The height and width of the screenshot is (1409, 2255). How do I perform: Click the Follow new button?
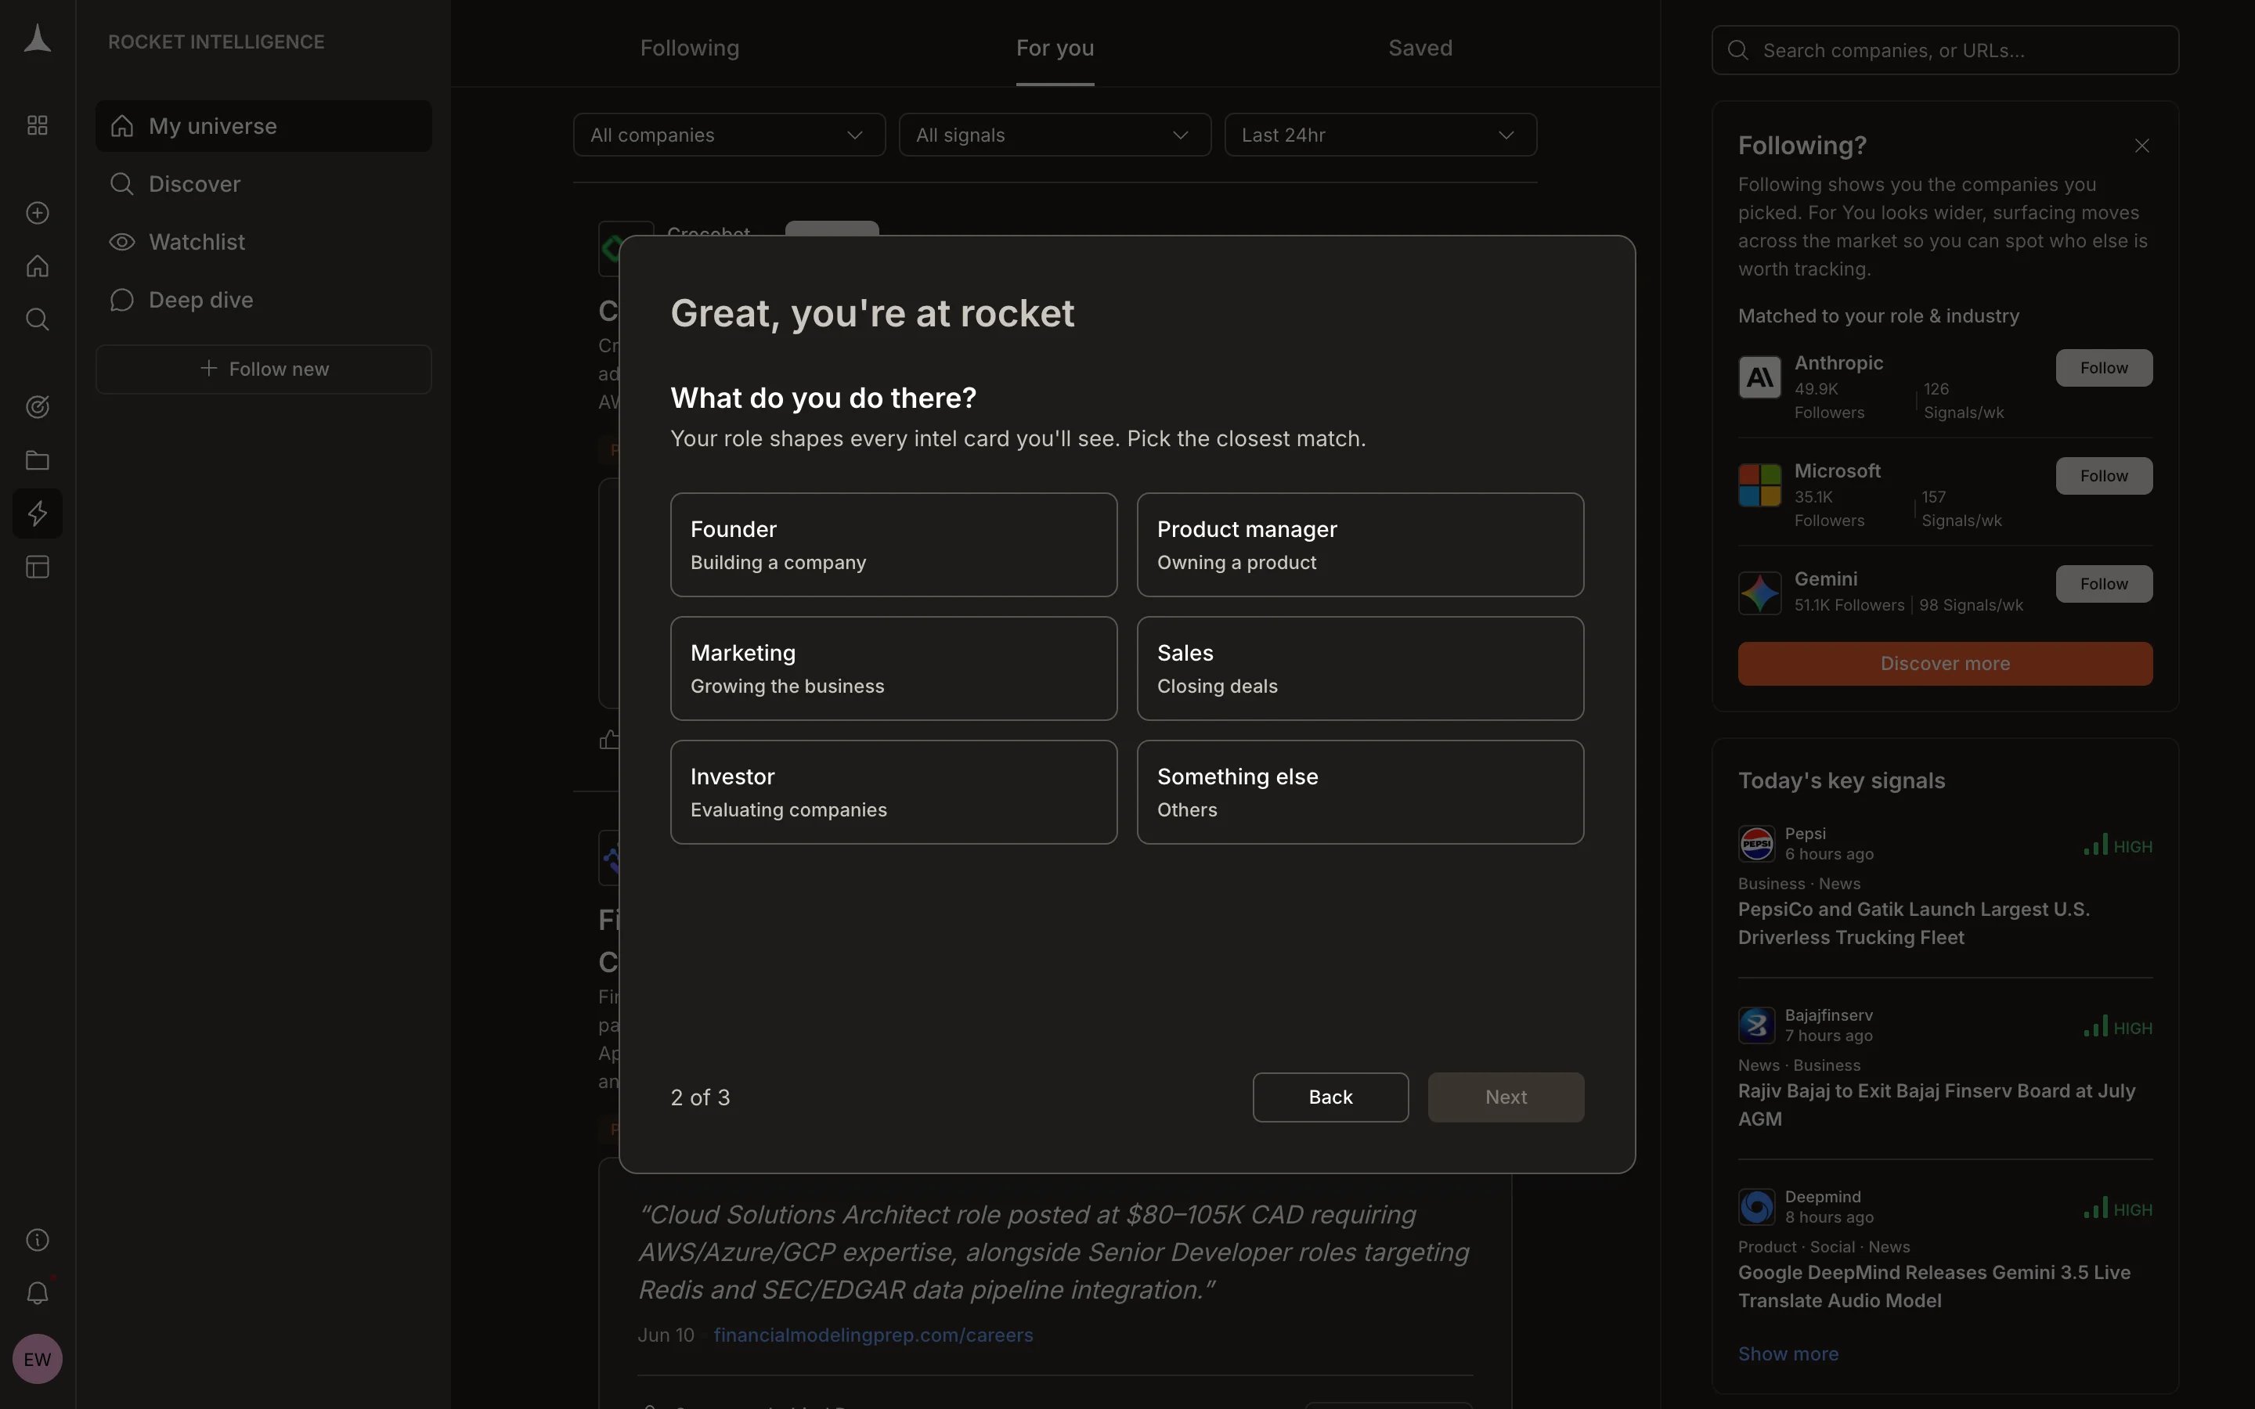(x=264, y=369)
